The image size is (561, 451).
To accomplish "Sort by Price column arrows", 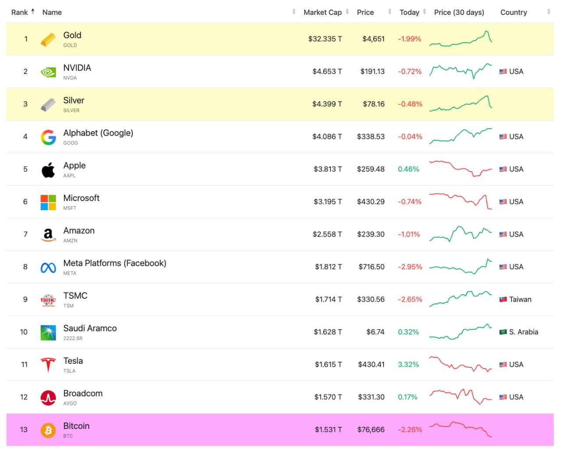I will pyautogui.click(x=390, y=12).
